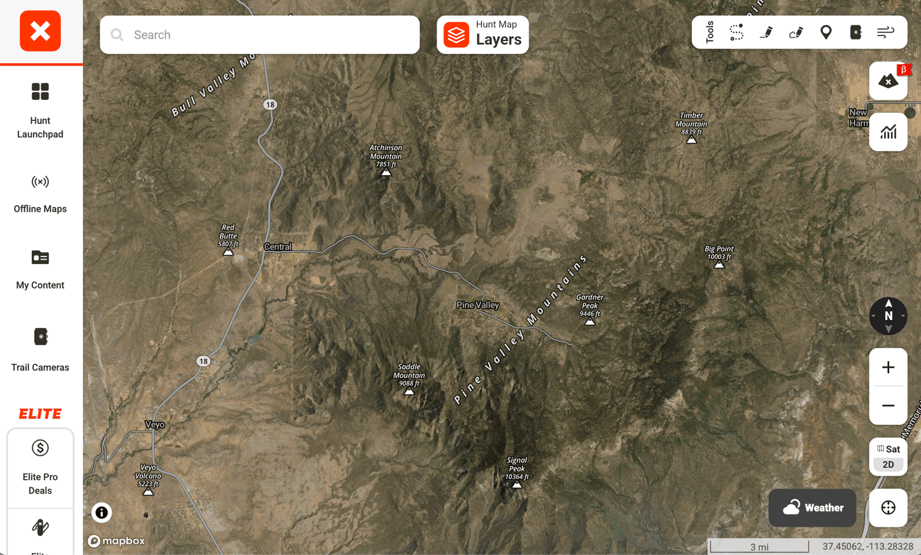
Task: Open the beta terrain feature button
Action: (888, 80)
